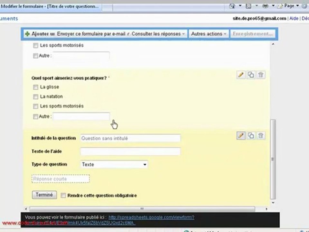This screenshot has height=232, width=309.
Task: Click 'Envoyer ce formulaire par e-mail'
Action: (x=91, y=34)
